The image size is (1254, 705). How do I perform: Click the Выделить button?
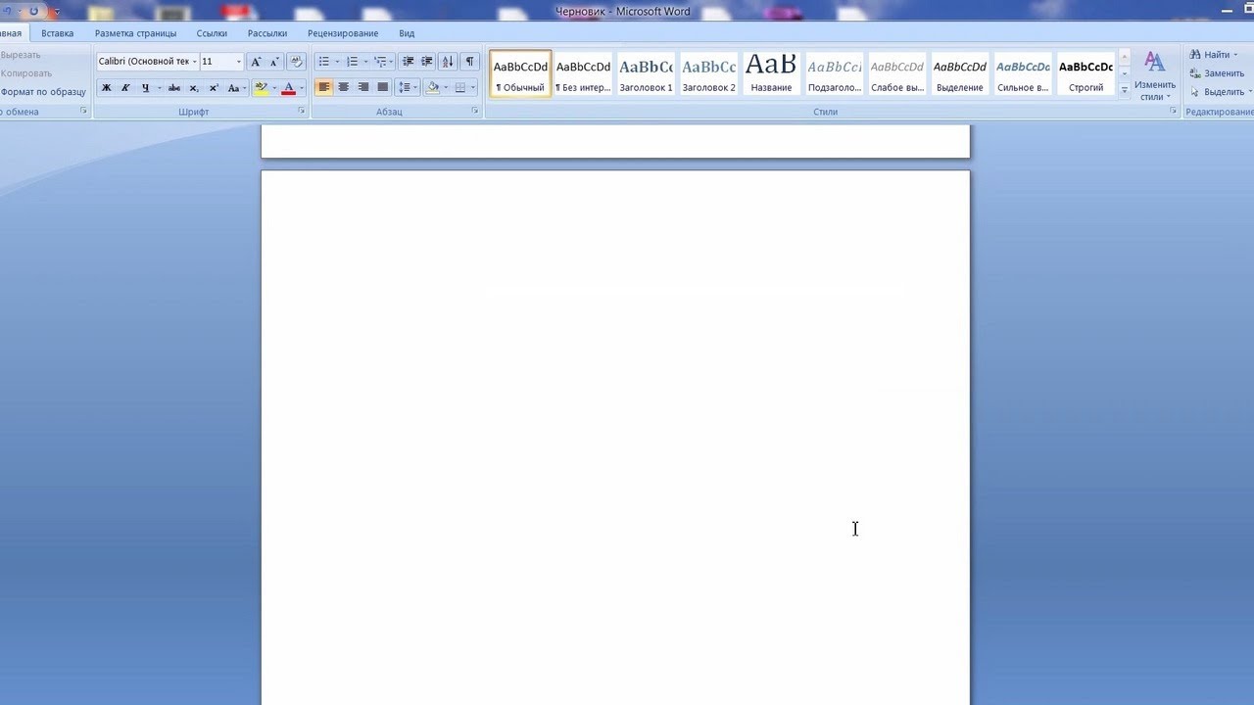click(x=1218, y=92)
